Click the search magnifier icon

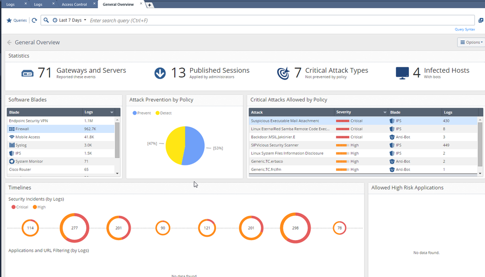46,20
